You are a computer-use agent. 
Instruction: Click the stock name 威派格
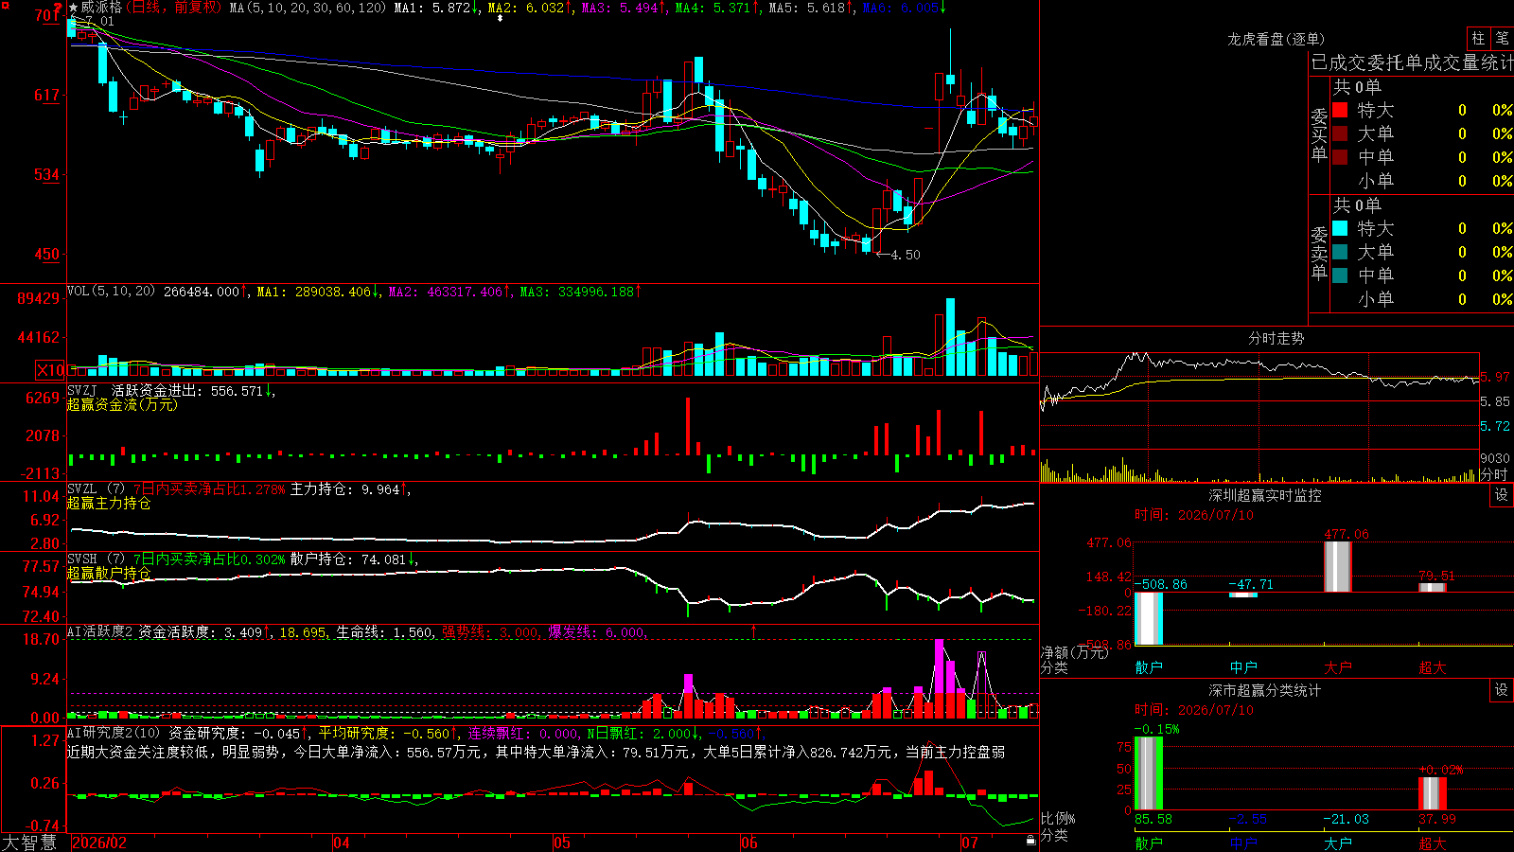(x=101, y=8)
